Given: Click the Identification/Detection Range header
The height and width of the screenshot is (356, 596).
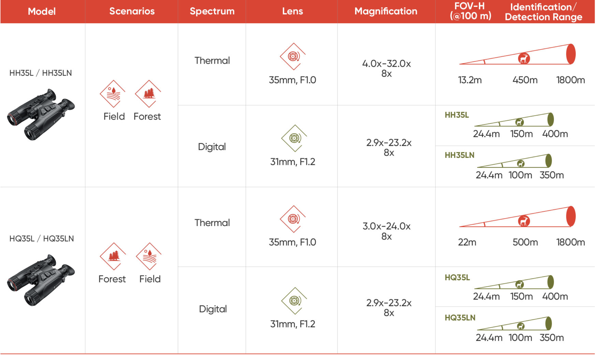Looking at the screenshot, I should point(543,12).
